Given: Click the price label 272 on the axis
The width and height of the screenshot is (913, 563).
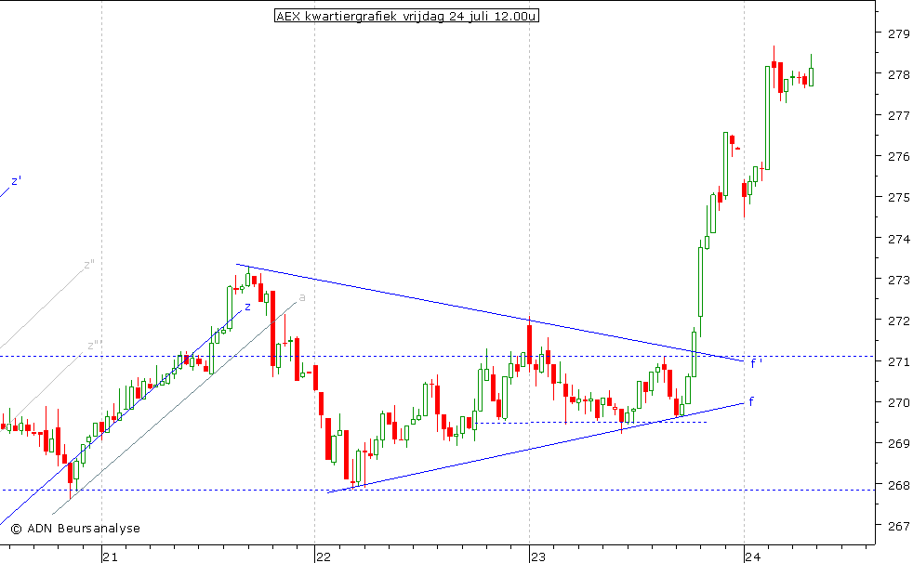Looking at the screenshot, I should point(898,321).
